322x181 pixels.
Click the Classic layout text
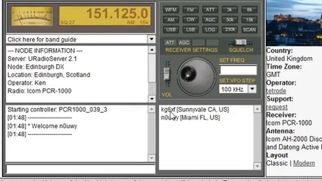[277, 163]
